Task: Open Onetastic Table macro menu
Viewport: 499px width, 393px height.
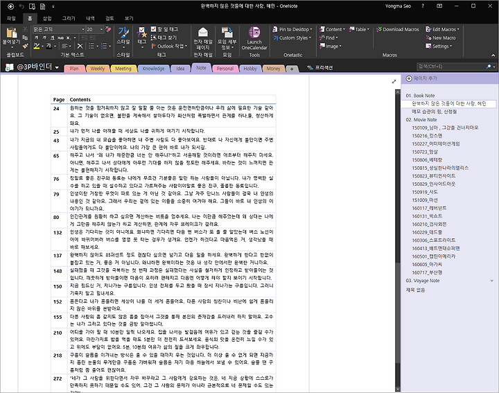Action: 359,29
